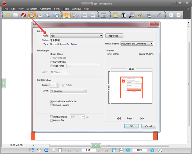Open the View menu
This screenshot has height=154, width=192.
21,9
